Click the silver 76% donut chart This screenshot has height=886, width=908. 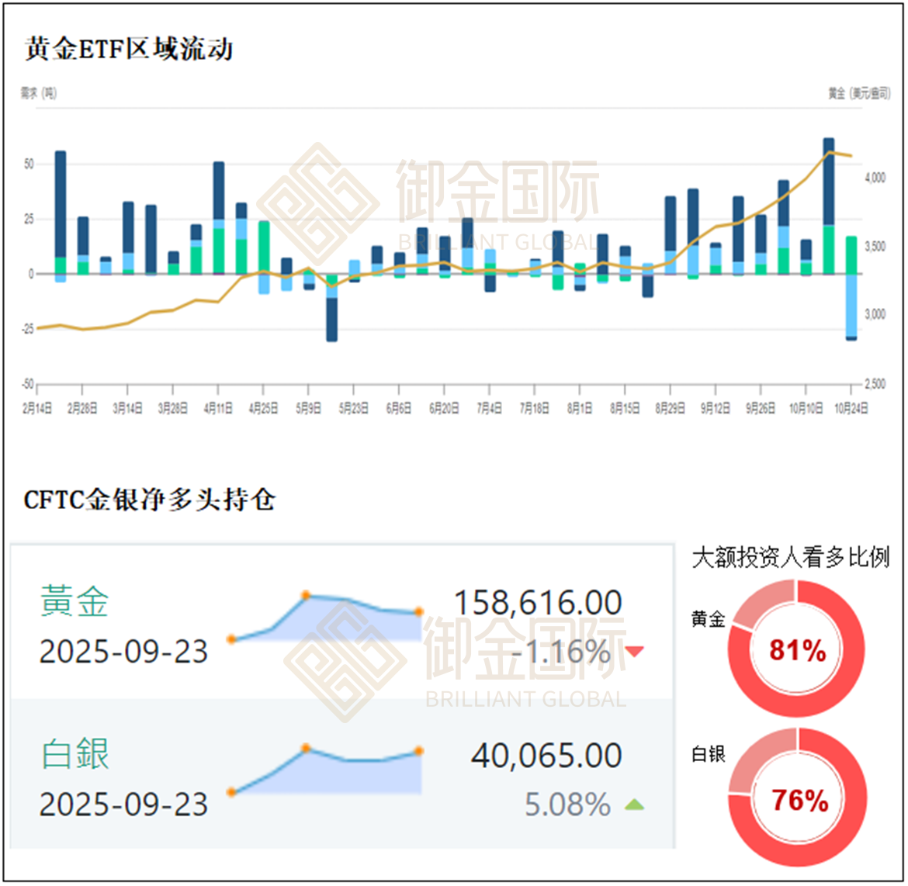[798, 798]
